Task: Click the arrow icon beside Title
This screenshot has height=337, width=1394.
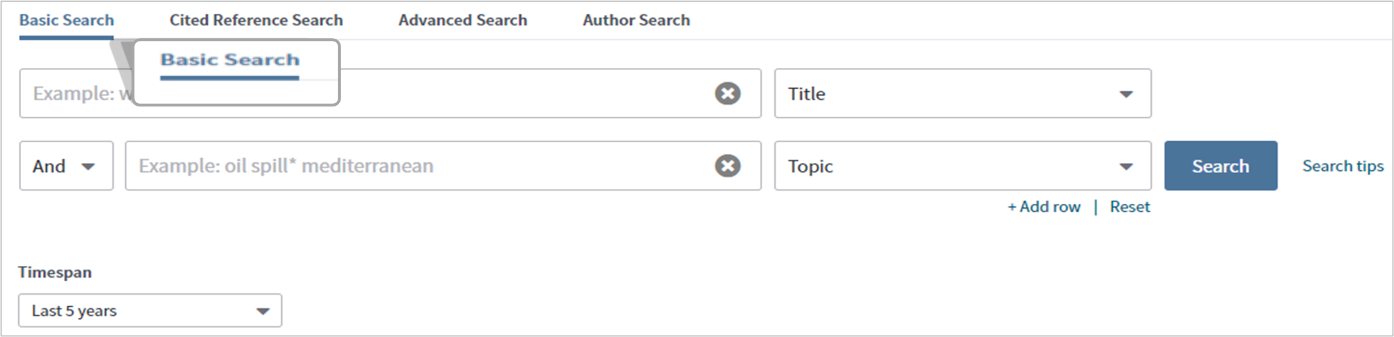Action: click(1126, 94)
